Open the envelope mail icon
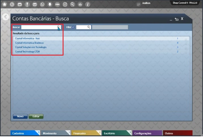 click(x=35, y=5)
